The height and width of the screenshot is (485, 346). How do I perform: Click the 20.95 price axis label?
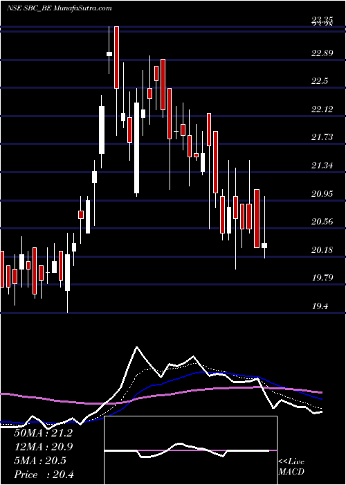tap(322, 194)
